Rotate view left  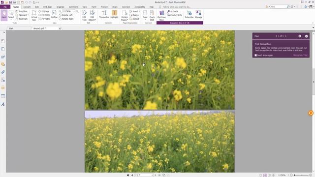(x=65, y=15)
